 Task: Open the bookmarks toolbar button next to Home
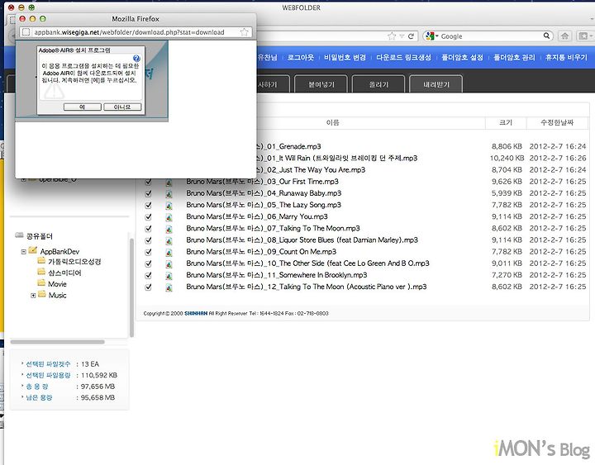(x=585, y=36)
